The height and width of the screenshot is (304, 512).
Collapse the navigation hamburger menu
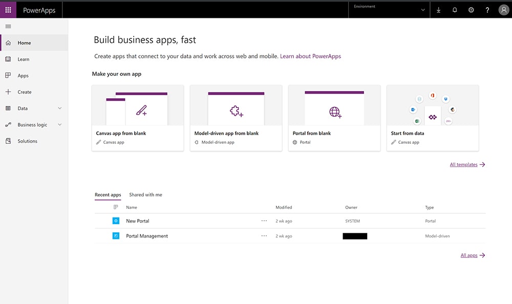(8, 27)
